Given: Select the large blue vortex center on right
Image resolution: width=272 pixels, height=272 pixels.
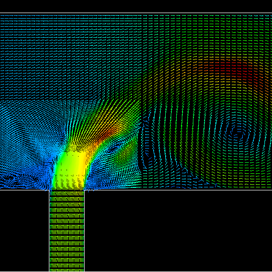Looking at the screenshot, I should pyautogui.click(x=237, y=132).
